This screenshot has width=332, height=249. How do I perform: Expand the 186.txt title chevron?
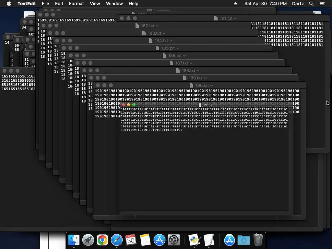pos(184,56)
